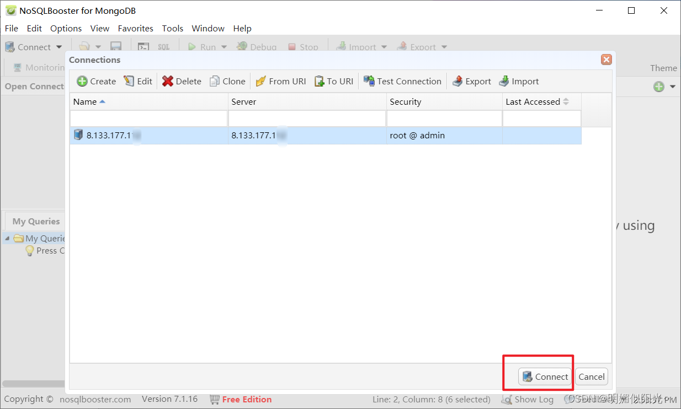
Task: Focus the Security filter field
Action: 444,118
